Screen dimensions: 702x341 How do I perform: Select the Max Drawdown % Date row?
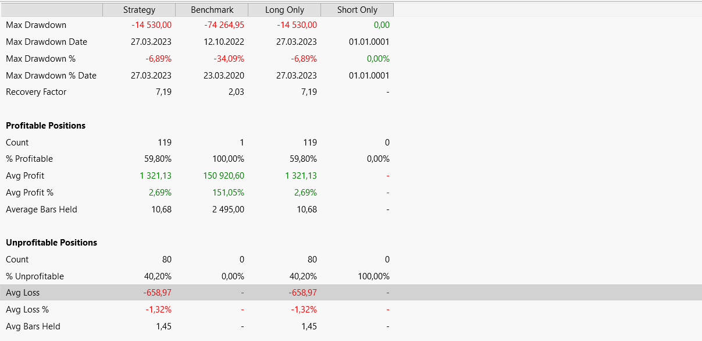(x=51, y=76)
